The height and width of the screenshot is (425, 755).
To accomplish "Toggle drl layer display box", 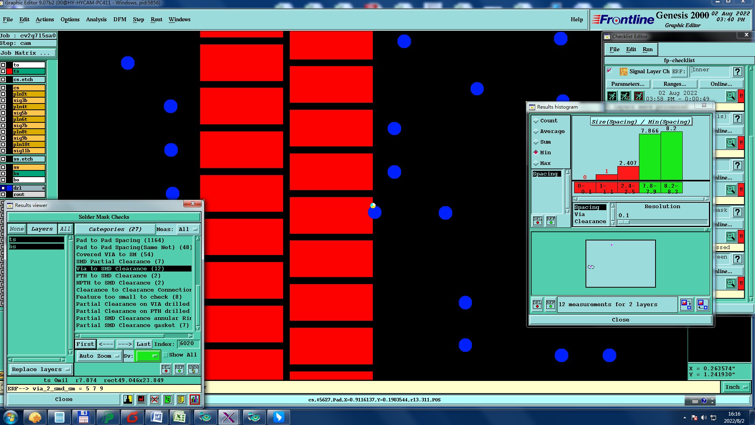I will tap(3, 188).
